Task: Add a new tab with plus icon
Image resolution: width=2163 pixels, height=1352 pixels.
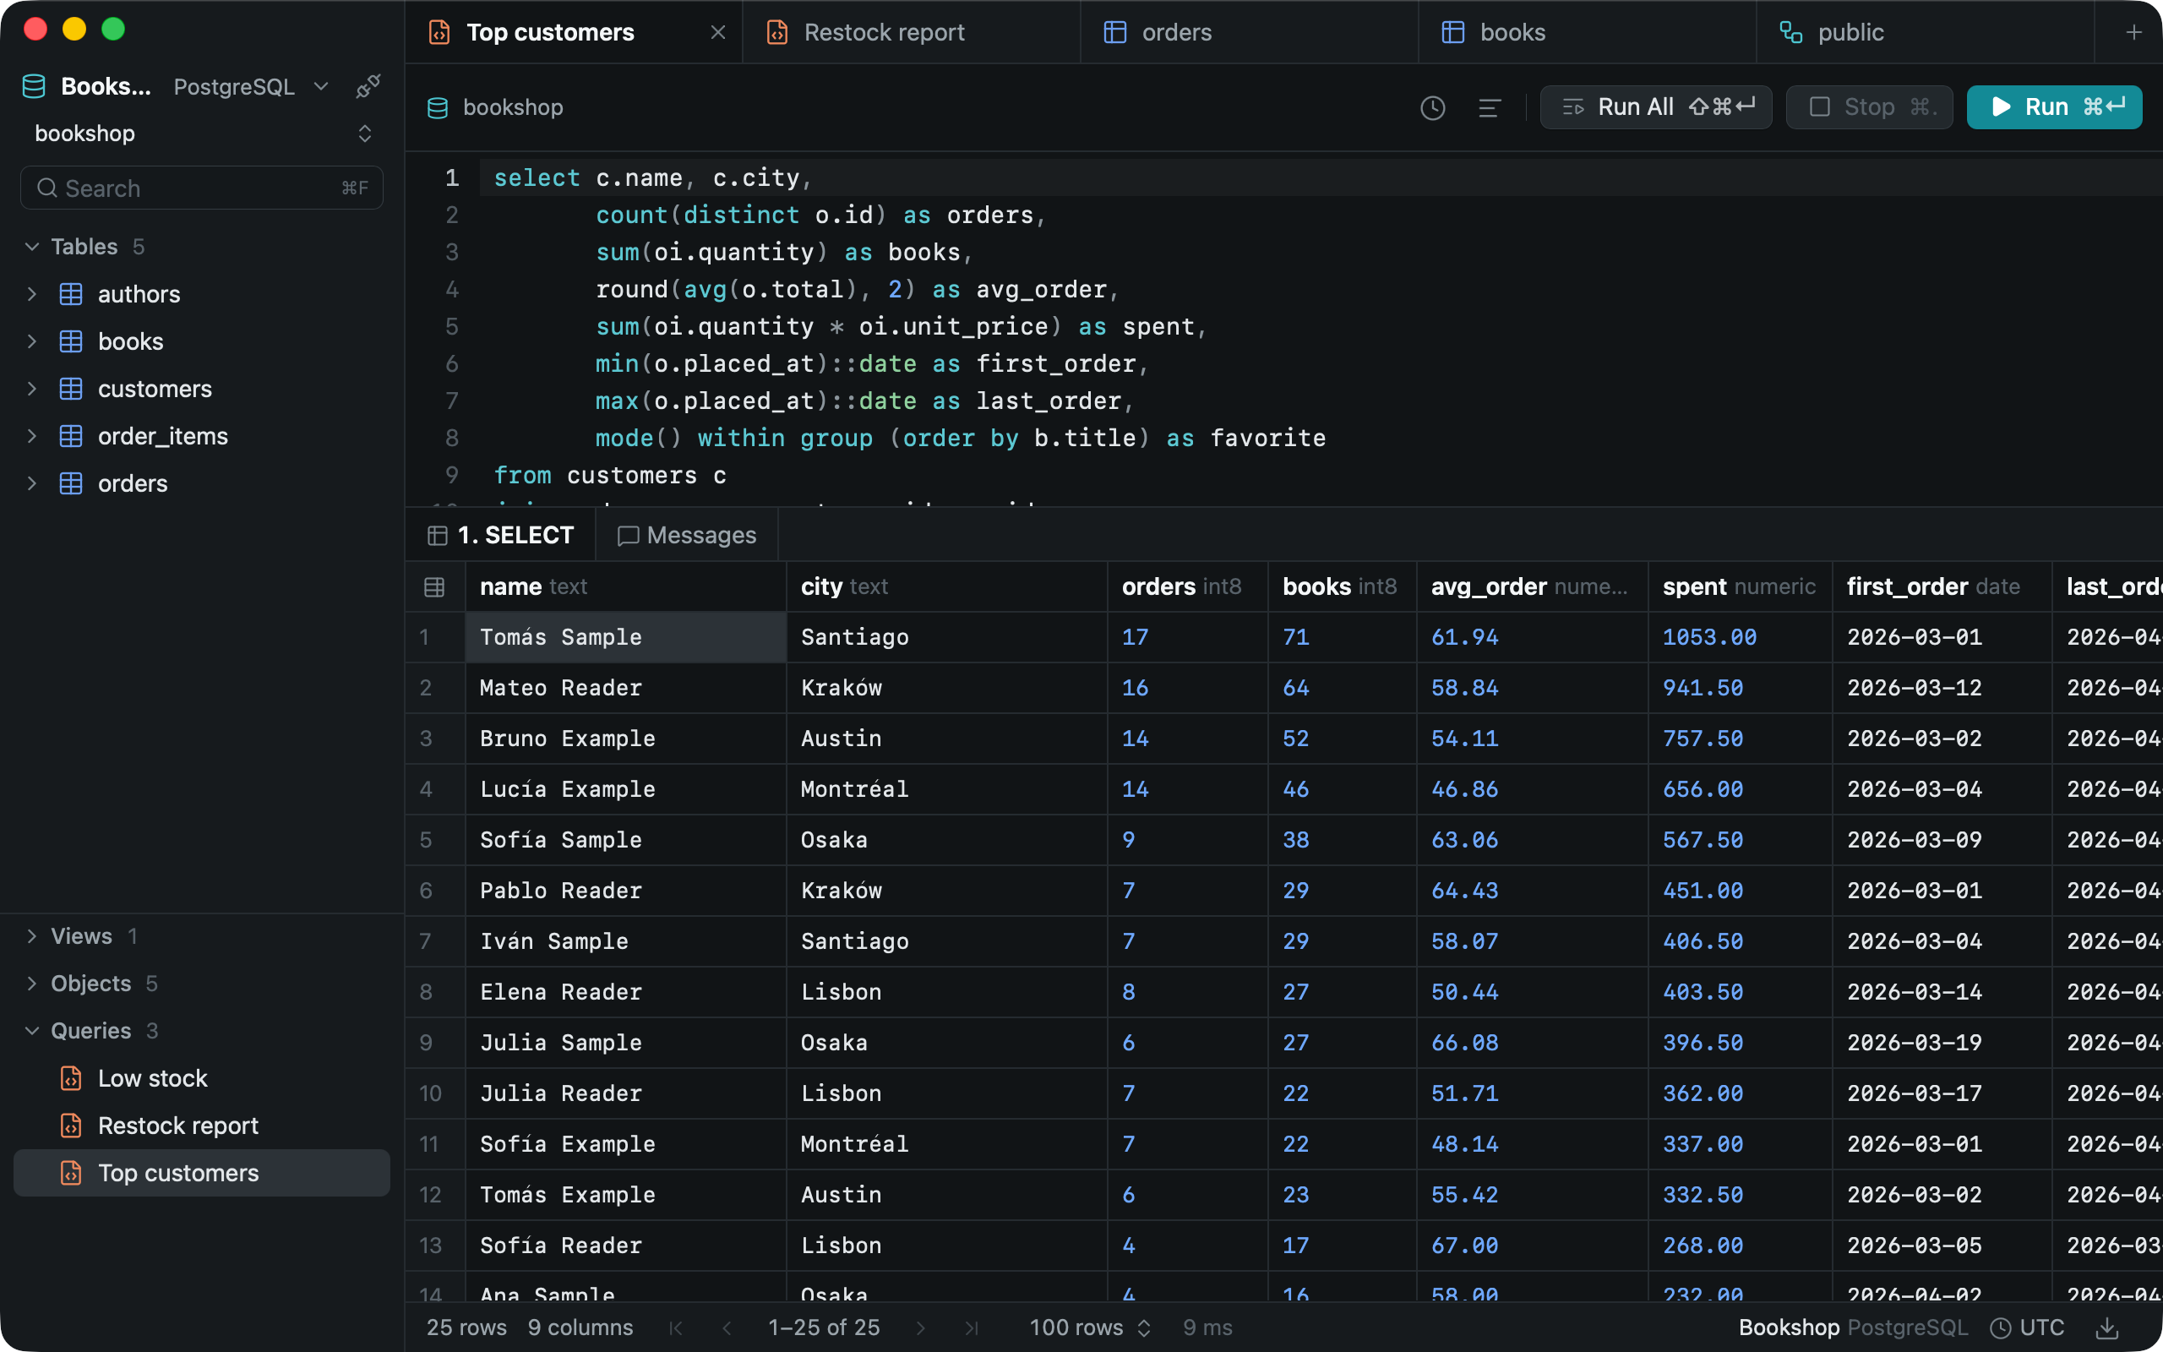Action: pos(2133,32)
